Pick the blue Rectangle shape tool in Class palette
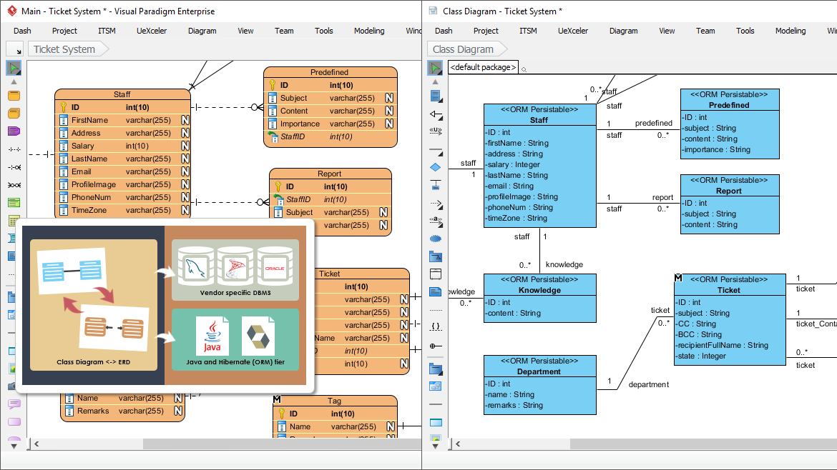Image resolution: width=837 pixels, height=470 pixels. click(436, 423)
